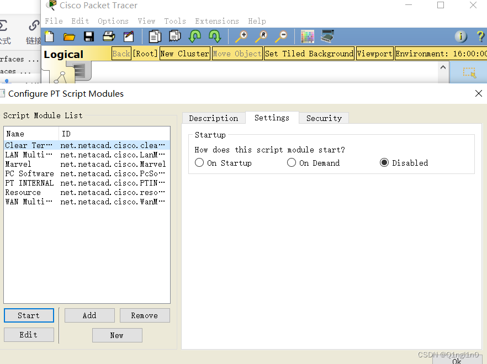Zoom in with the plus magnifier
The image size is (487, 364).
pos(241,36)
